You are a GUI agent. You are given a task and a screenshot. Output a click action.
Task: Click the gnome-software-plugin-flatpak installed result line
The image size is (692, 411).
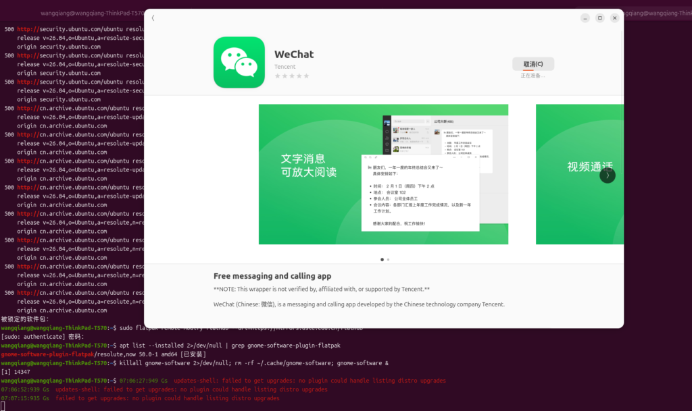103,354
